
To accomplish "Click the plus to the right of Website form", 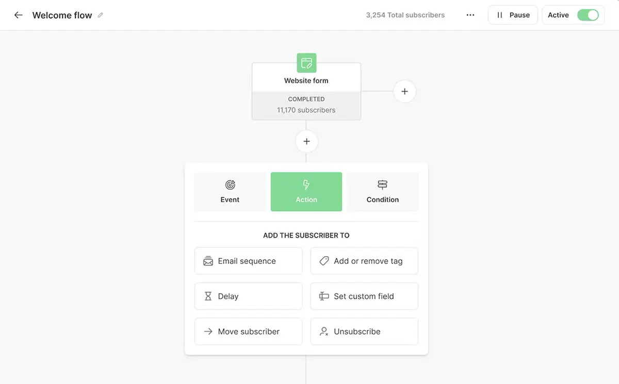I will point(404,91).
